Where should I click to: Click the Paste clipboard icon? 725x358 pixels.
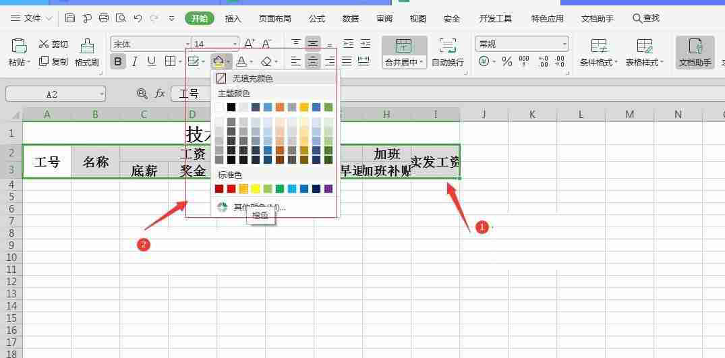click(x=19, y=47)
